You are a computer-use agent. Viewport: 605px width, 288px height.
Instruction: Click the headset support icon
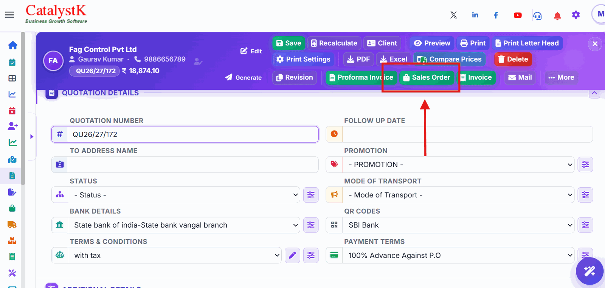click(537, 15)
